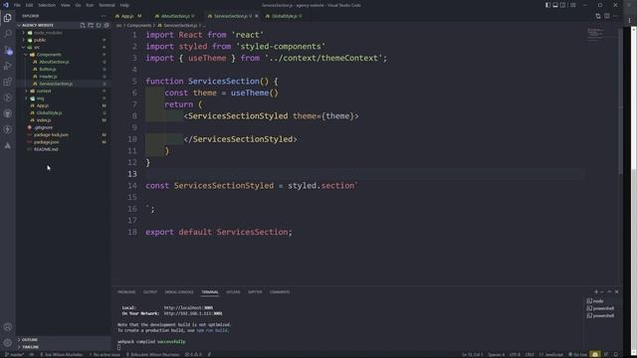Open Explorer views and more actions menu
637x358 pixels.
(x=104, y=16)
